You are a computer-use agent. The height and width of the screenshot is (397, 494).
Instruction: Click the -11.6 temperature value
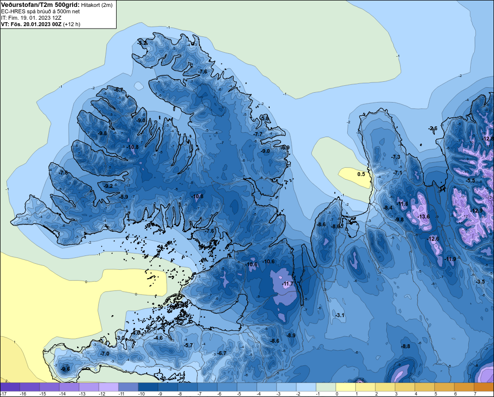point(402,204)
